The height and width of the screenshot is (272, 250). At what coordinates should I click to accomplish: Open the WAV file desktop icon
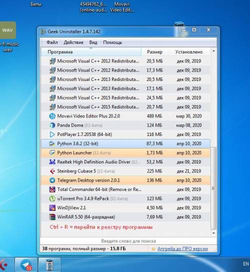point(7,30)
